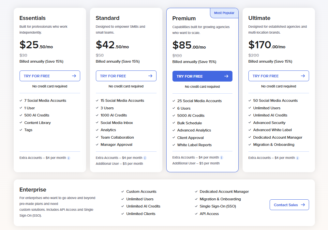The width and height of the screenshot is (328, 230).
Task: Click 'White Label Reports' feature
Action: pos(194,145)
